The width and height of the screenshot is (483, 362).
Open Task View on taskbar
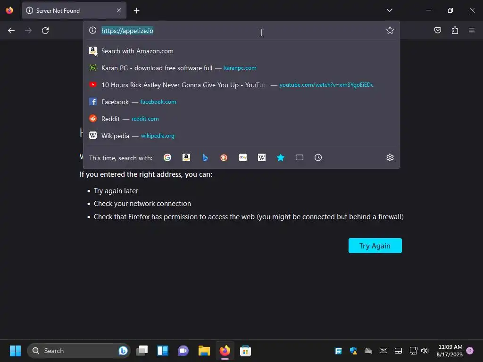click(x=142, y=351)
